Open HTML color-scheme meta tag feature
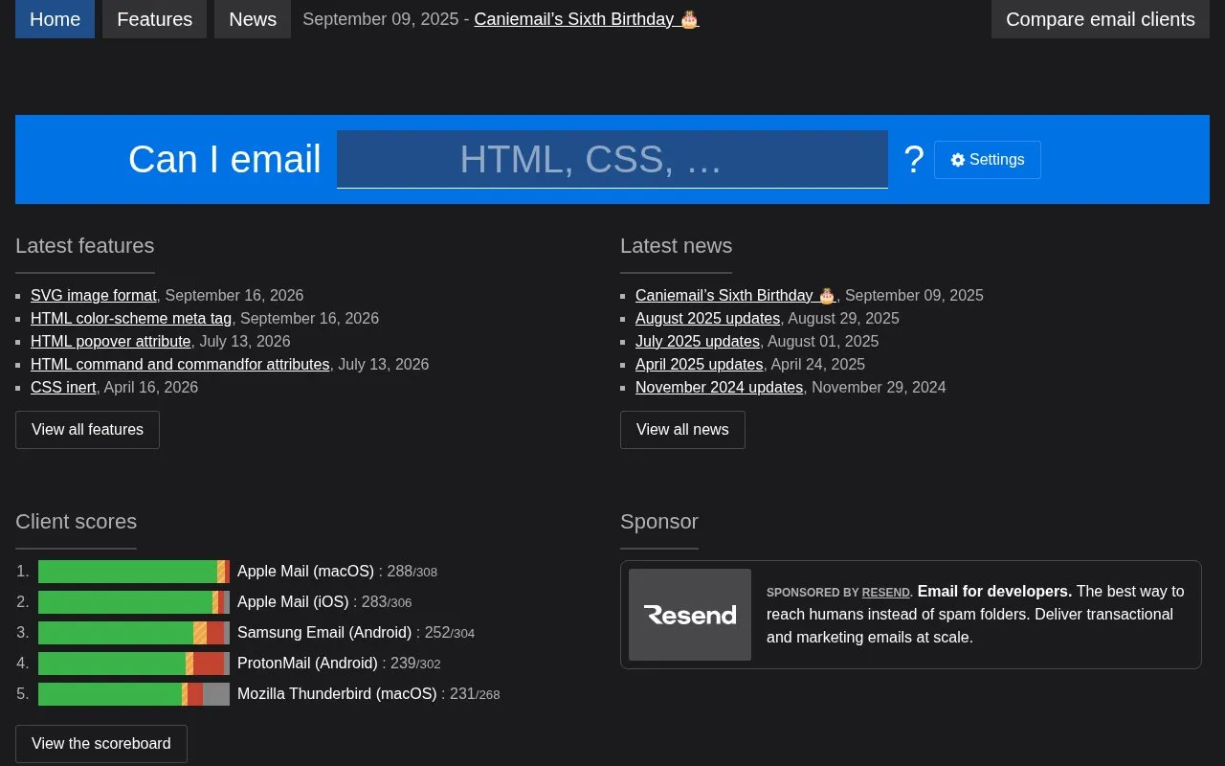The width and height of the screenshot is (1225, 766). click(131, 318)
